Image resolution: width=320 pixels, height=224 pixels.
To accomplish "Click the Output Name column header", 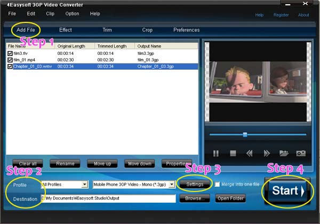I will pos(166,46).
